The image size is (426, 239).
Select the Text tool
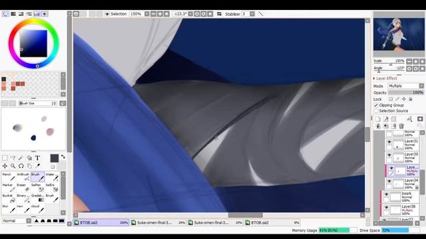(37, 158)
